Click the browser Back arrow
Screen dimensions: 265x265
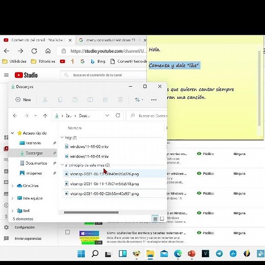[7, 51]
